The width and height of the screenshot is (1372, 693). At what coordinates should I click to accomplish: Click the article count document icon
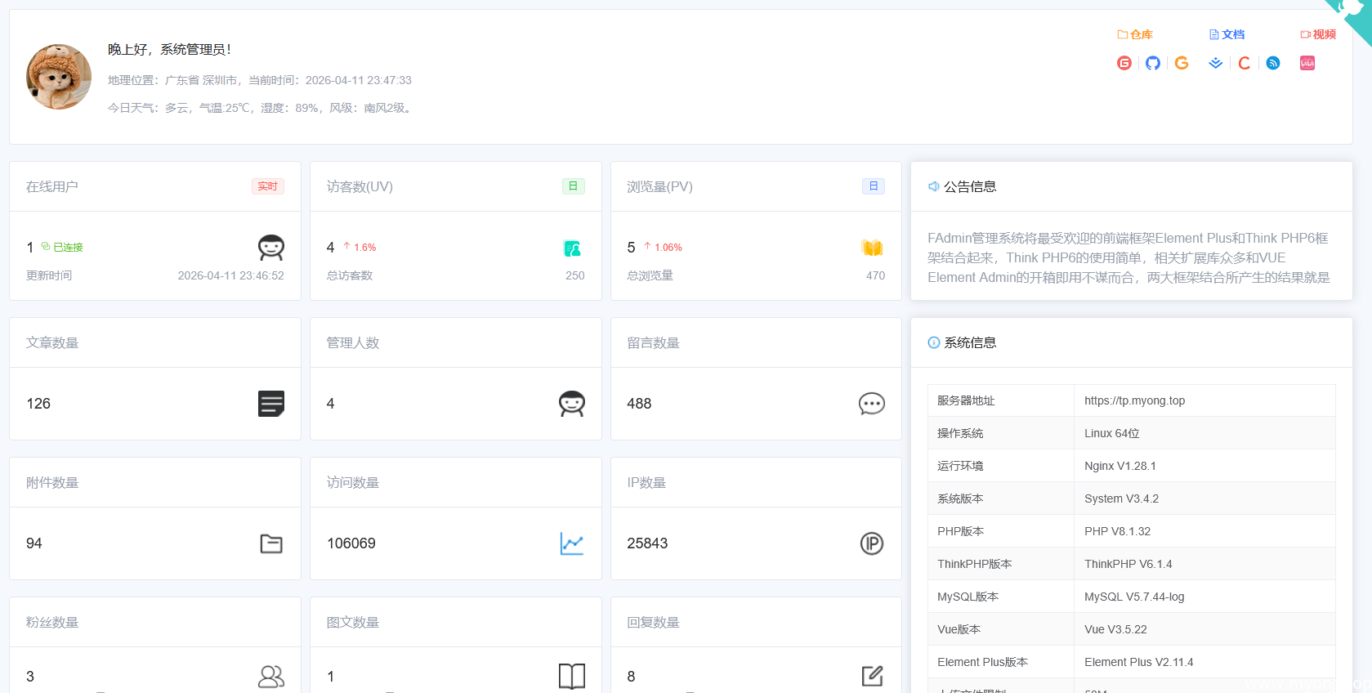click(271, 404)
